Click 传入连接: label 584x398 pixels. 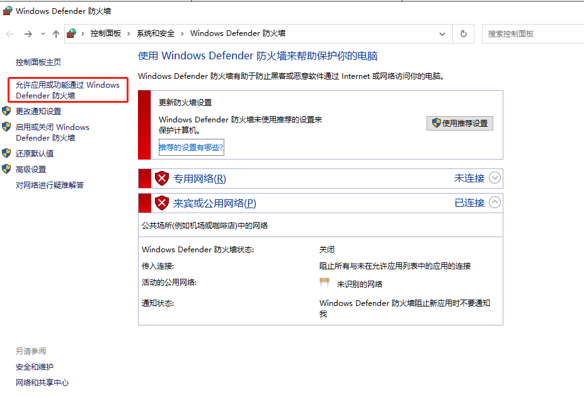coord(157,266)
